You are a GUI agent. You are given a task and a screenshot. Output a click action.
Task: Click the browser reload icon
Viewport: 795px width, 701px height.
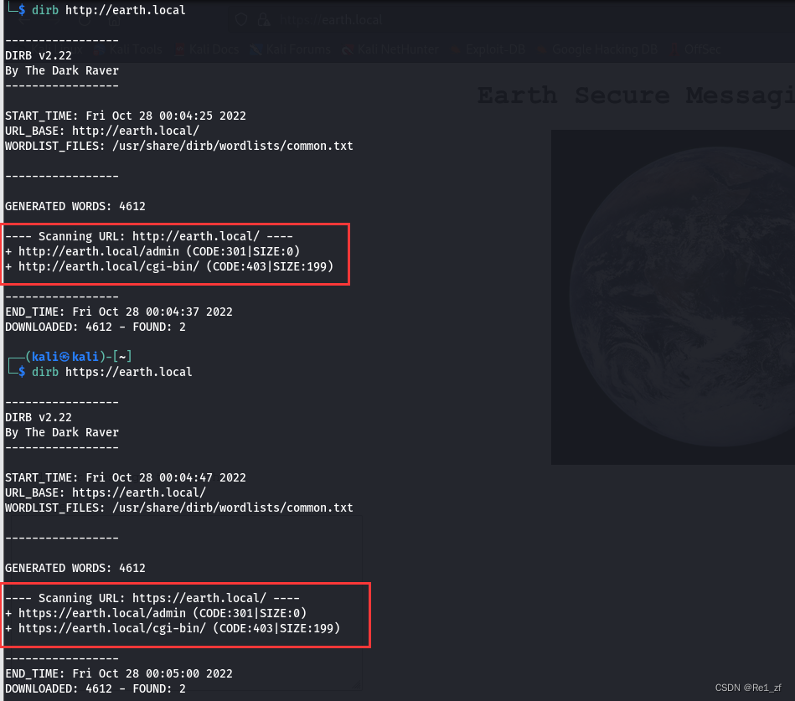pos(85,20)
